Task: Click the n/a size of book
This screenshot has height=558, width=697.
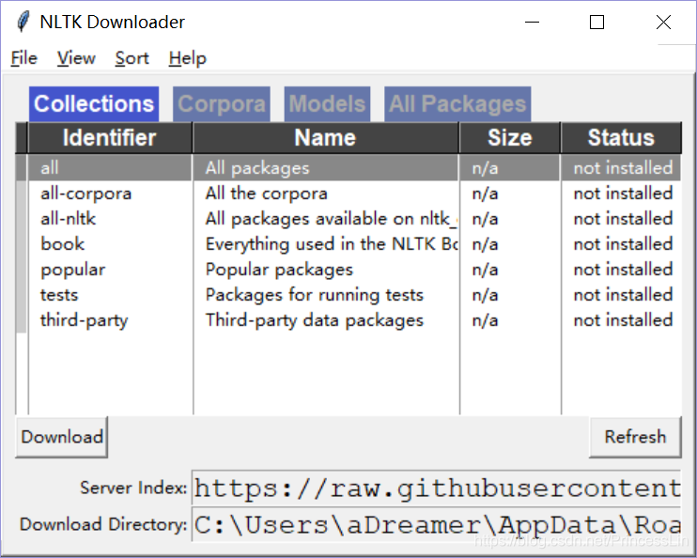Action: point(485,244)
